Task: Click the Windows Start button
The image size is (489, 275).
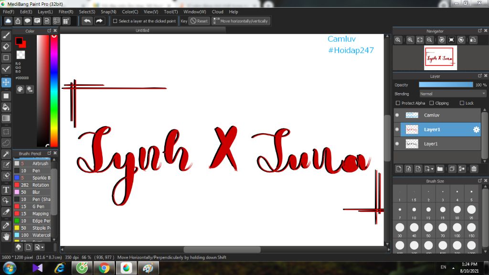Action: coord(10,268)
